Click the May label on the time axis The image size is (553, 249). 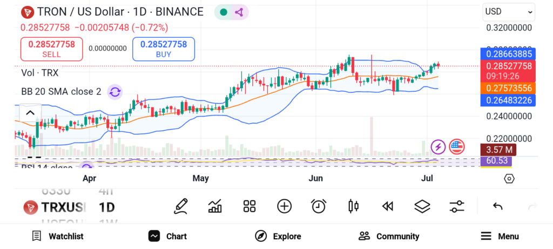coord(200,179)
